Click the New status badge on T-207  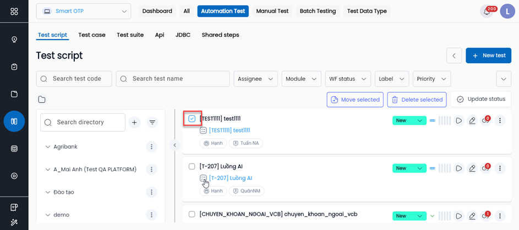pos(409,169)
